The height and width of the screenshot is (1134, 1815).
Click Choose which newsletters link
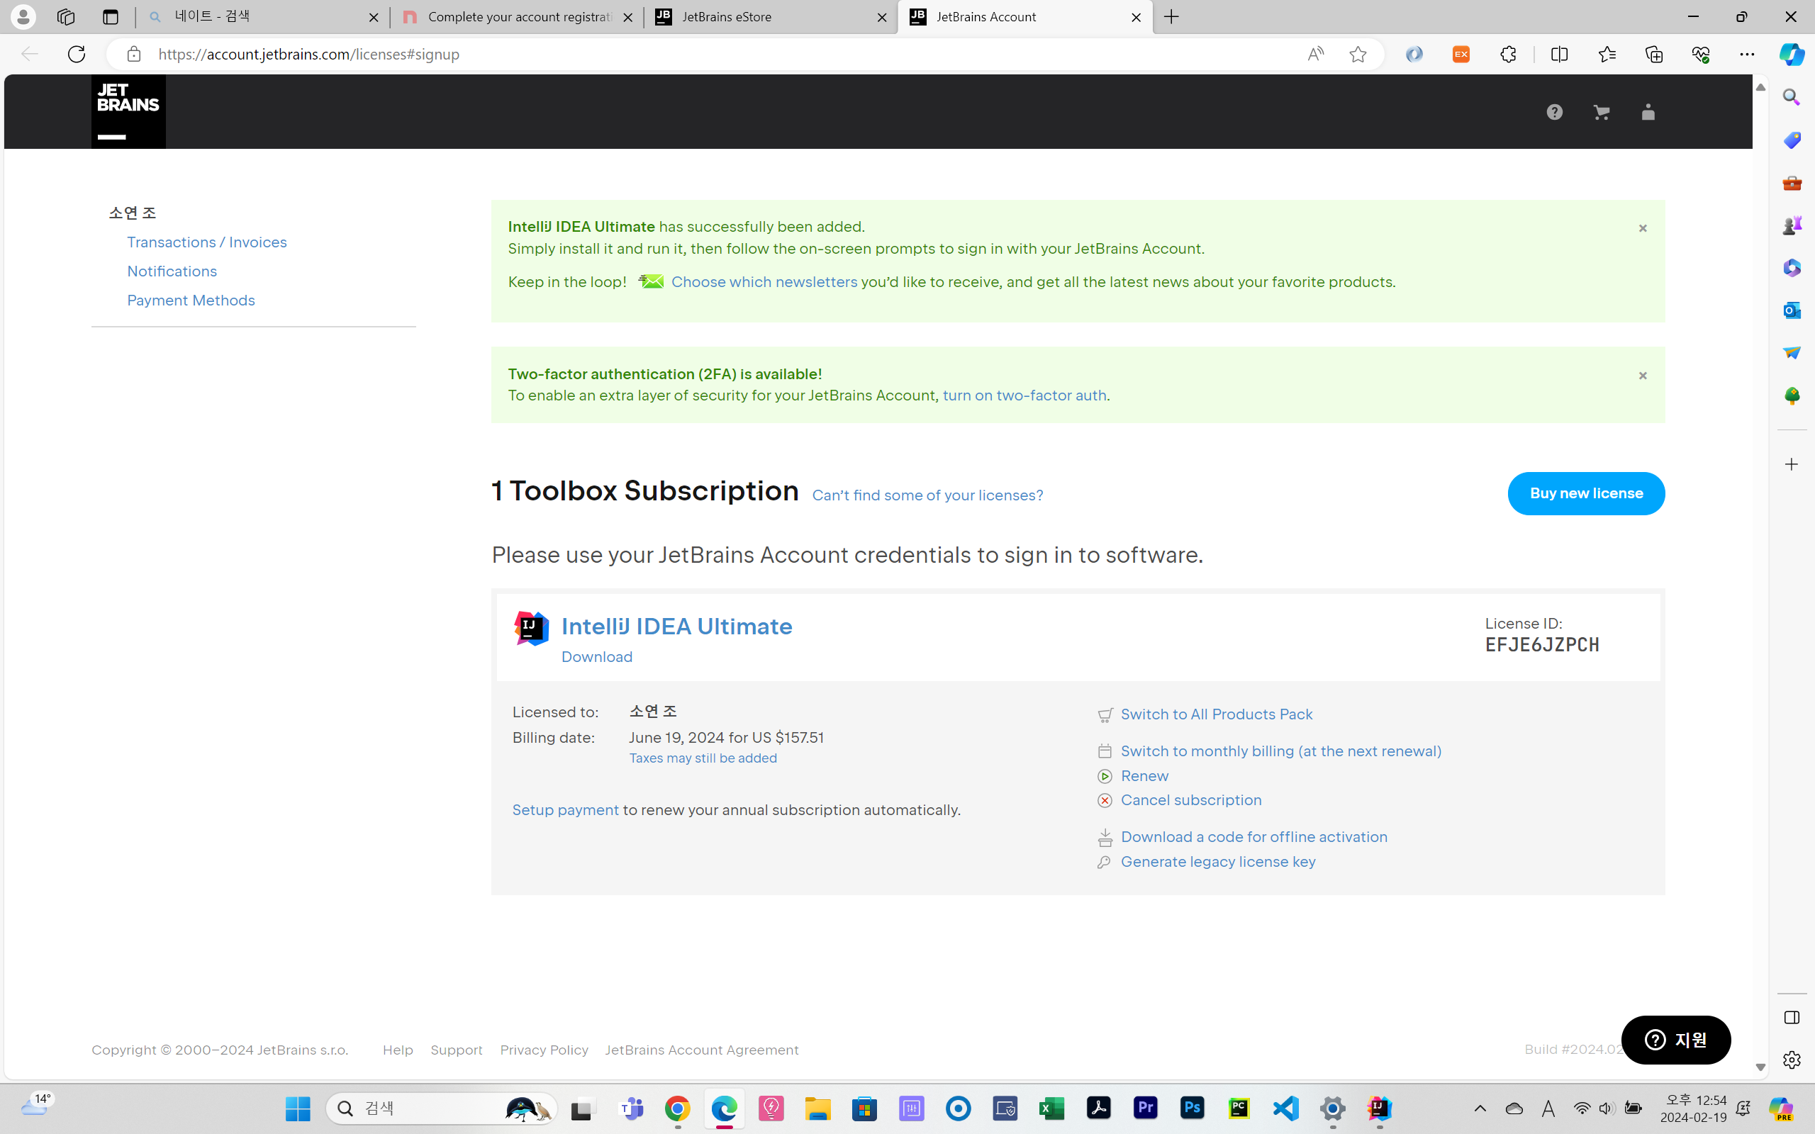coord(764,282)
